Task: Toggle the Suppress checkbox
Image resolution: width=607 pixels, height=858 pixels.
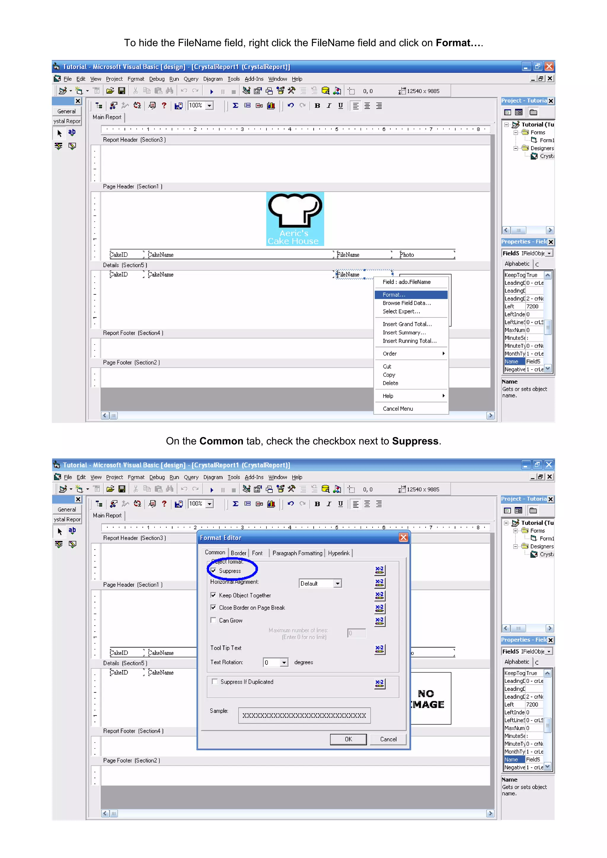Action: tap(213, 571)
